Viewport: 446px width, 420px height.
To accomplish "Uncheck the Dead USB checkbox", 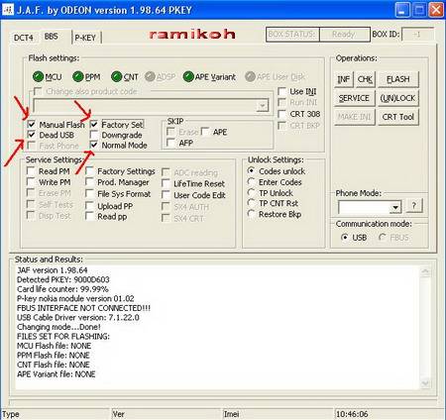I will [32, 135].
